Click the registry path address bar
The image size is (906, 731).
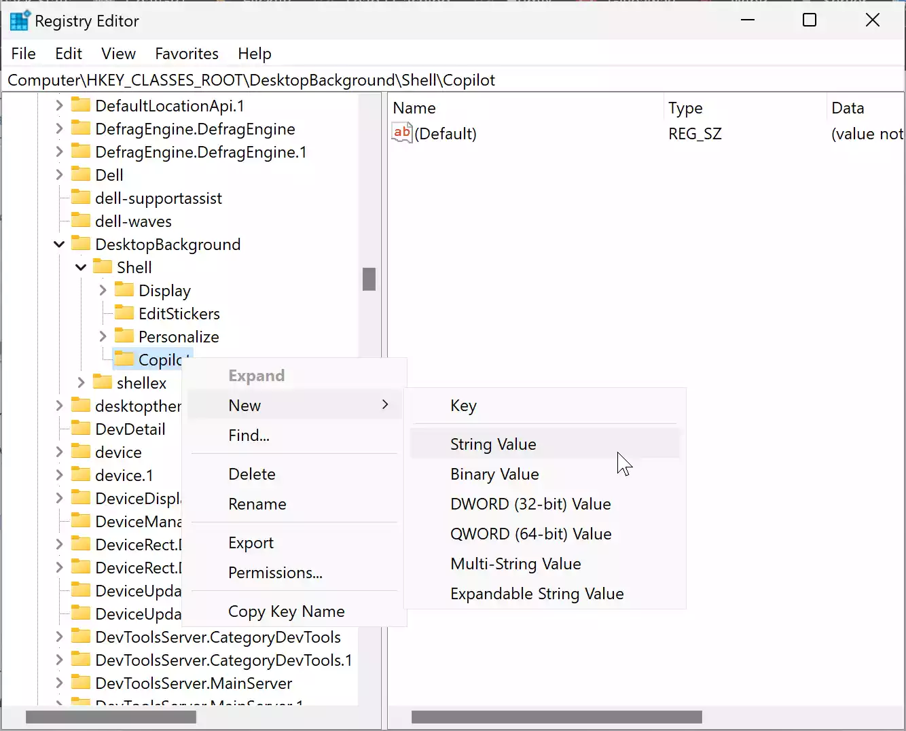point(453,80)
